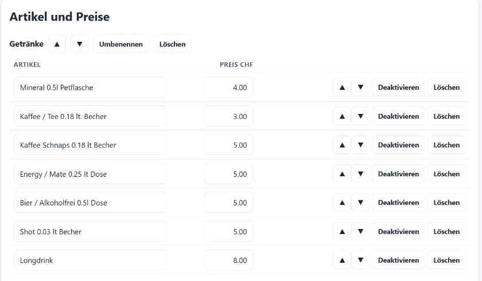This screenshot has height=281, width=482.
Task: Edit Longdrink name field
Action: pyautogui.click(x=90, y=260)
